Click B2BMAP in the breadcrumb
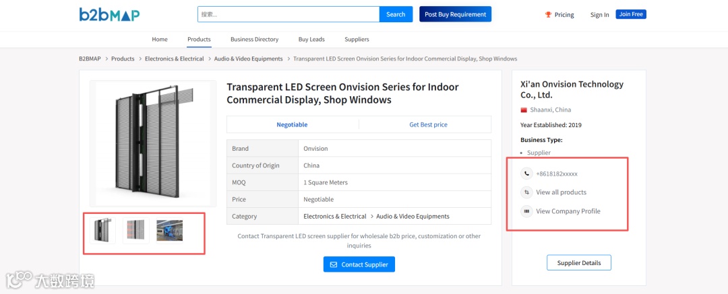Image resolution: width=728 pixels, height=294 pixels. [x=90, y=59]
